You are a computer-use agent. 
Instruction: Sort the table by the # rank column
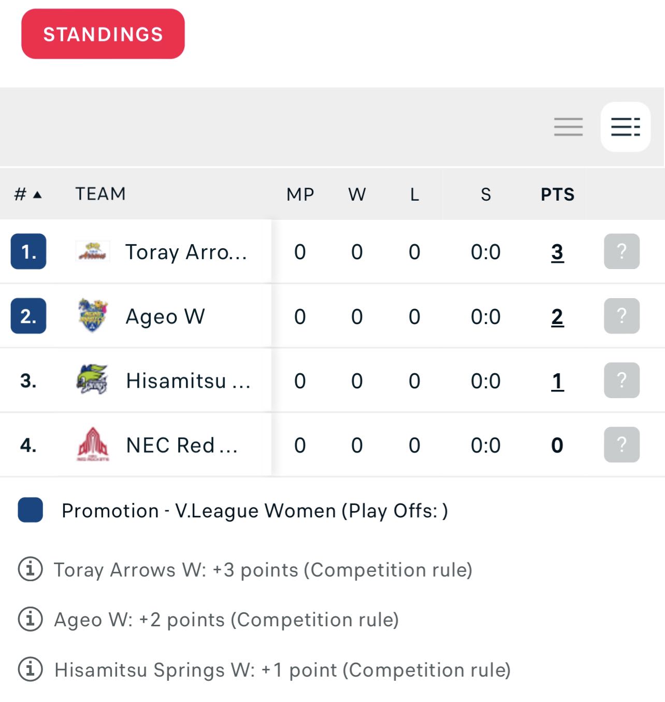click(x=27, y=194)
